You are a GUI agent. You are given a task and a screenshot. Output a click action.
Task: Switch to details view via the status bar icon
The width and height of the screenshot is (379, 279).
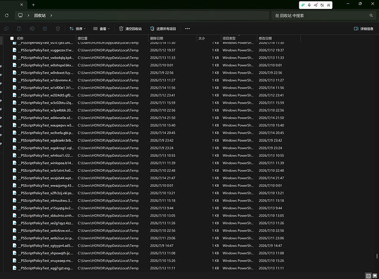coord(368,276)
